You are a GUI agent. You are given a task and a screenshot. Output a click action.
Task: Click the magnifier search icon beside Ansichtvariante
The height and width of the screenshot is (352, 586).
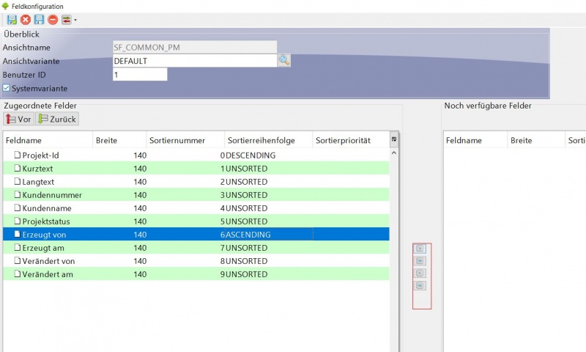coord(283,61)
